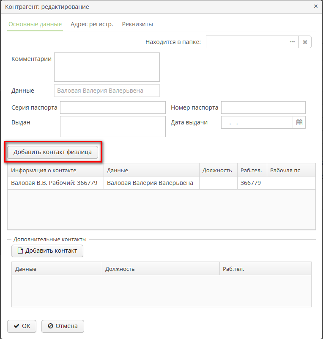Click the Номер паспорта input field

click(263, 107)
